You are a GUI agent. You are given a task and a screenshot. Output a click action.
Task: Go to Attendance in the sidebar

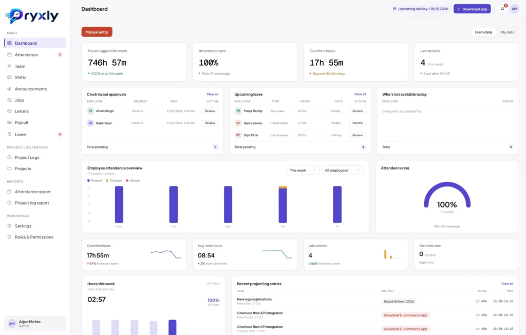point(35,54)
